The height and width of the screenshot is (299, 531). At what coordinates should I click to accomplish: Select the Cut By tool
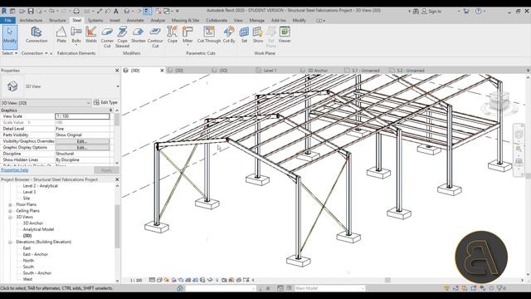[229, 35]
